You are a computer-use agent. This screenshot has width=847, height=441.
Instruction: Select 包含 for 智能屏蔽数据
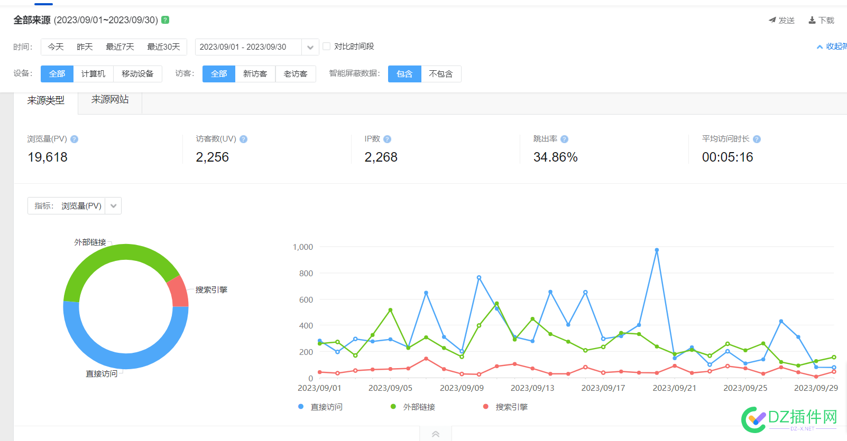[x=404, y=74]
